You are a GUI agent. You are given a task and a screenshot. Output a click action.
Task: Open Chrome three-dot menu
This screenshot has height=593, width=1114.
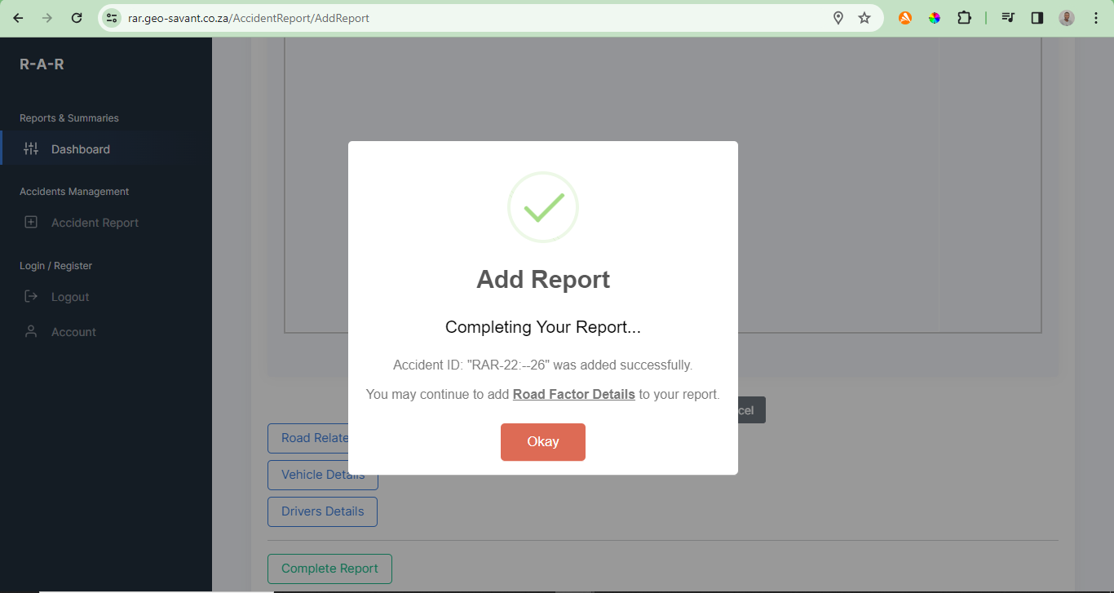[x=1096, y=18]
